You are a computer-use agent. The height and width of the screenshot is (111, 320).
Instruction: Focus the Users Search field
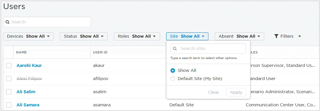47,22
